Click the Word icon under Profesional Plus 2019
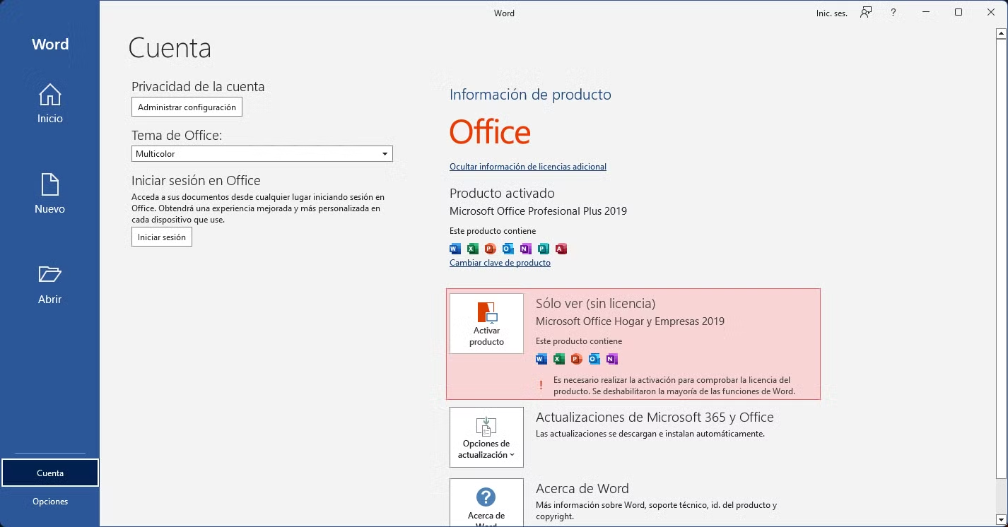The width and height of the screenshot is (1008, 527). tap(455, 249)
